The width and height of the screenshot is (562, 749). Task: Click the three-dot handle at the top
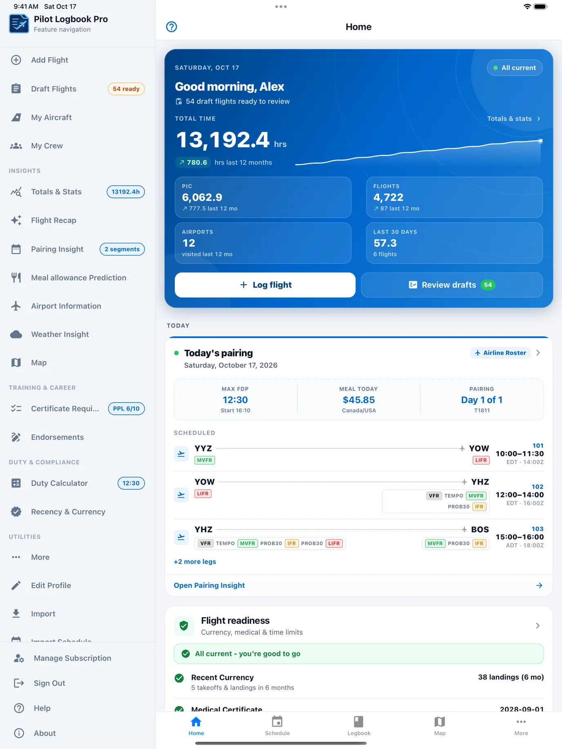pos(281,7)
